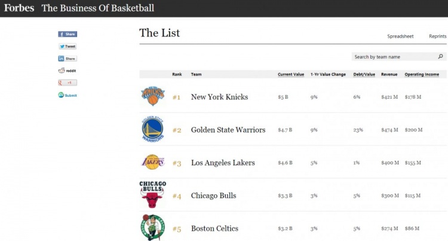This screenshot has height=241, width=448.
Task: Go to the Forbes home logo
Action: point(19,8)
